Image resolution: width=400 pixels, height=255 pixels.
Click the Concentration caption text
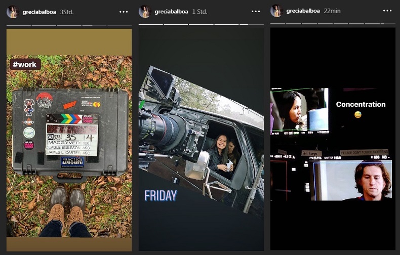coord(361,104)
